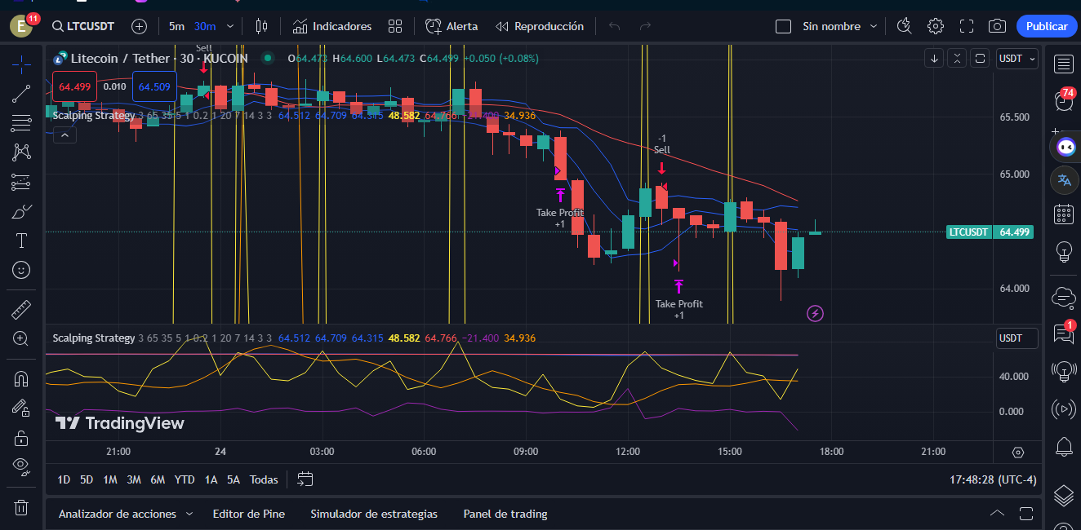The height and width of the screenshot is (530, 1081).
Task: Select the YTD date range
Action: (185, 479)
